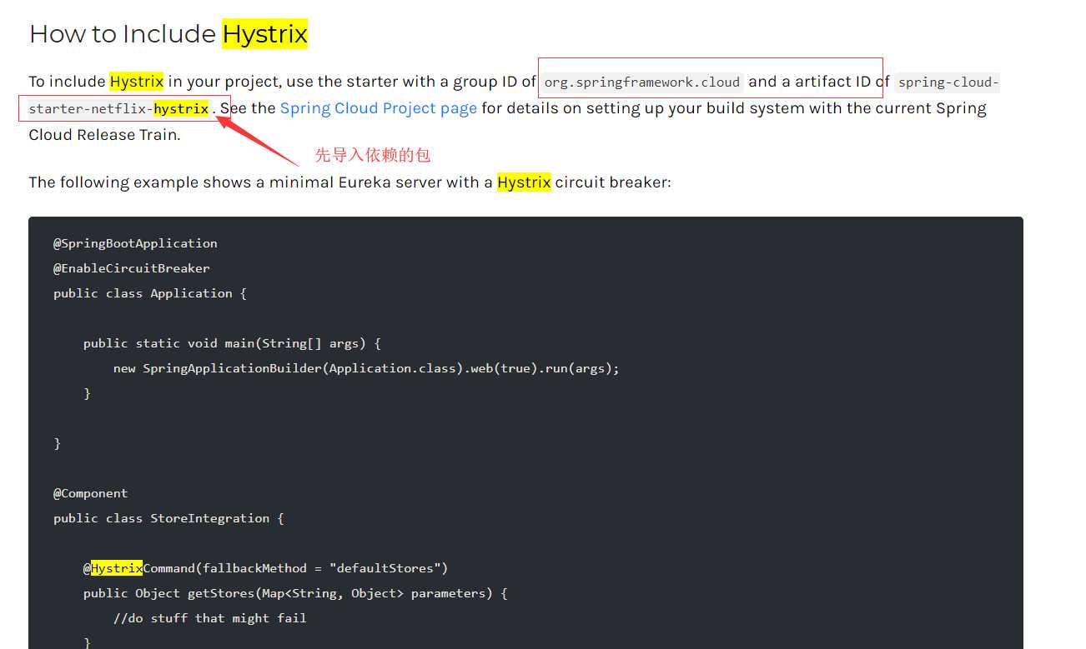
Task: Click the spring-cloud- inline code fragment
Action: pos(947,82)
